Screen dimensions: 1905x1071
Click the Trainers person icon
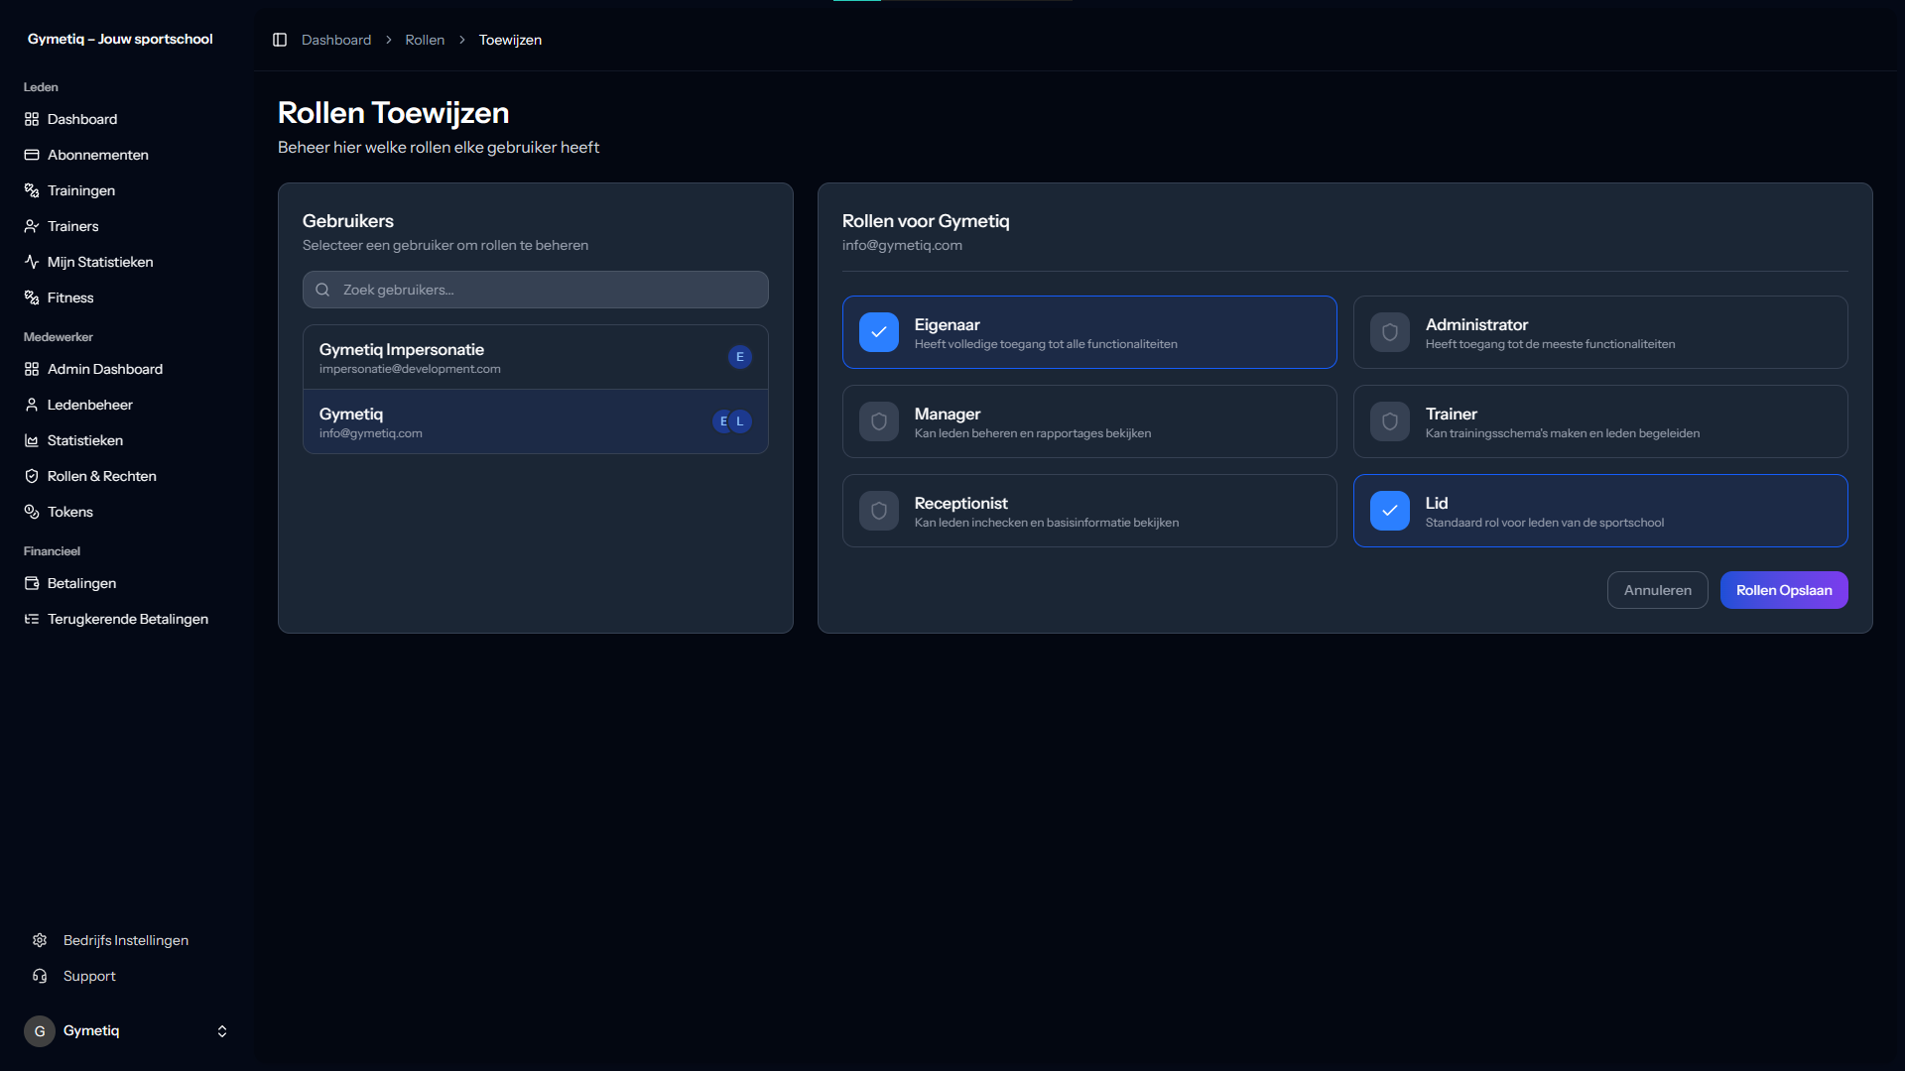click(x=32, y=226)
